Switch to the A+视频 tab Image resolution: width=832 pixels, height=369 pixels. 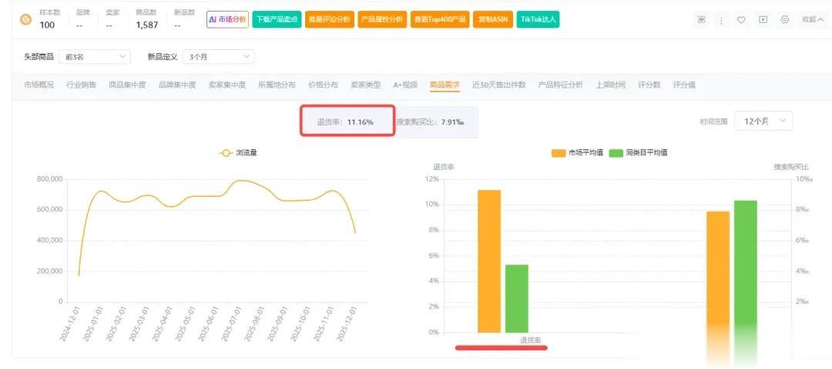tap(405, 85)
